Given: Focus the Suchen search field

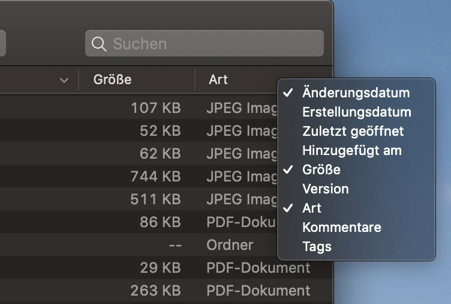Looking at the screenshot, I should pos(205,43).
